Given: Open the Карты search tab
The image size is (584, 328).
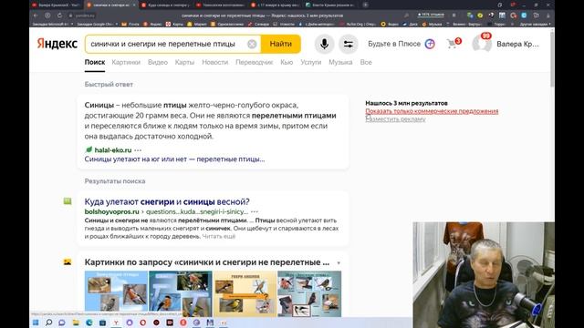Looking at the screenshot, I should 184,62.
